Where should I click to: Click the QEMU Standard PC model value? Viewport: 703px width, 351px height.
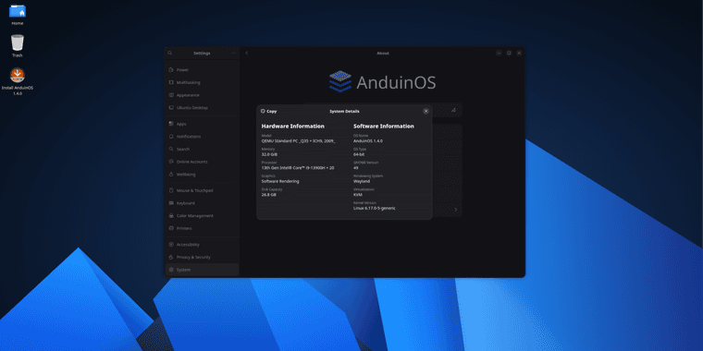(x=299, y=140)
